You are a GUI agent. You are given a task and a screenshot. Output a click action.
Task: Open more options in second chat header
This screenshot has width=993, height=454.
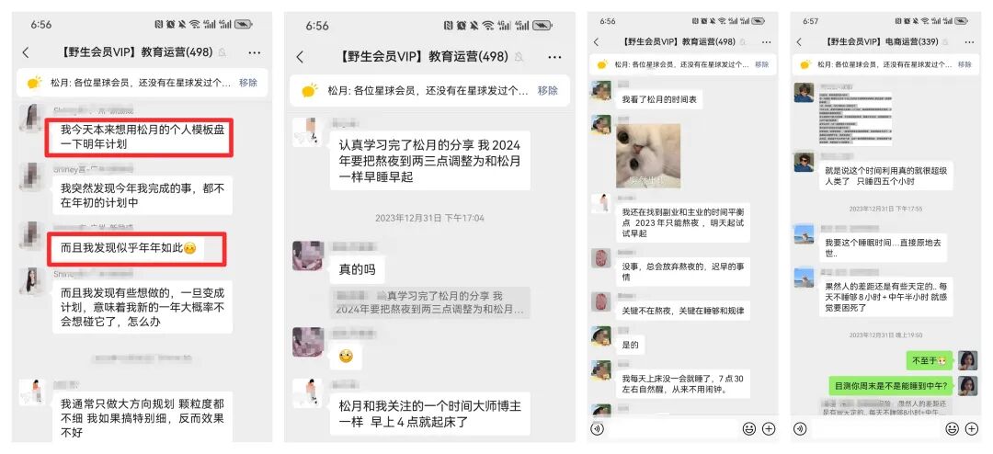pyautogui.click(x=554, y=57)
